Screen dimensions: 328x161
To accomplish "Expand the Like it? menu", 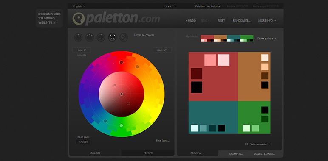I will coord(170,6).
